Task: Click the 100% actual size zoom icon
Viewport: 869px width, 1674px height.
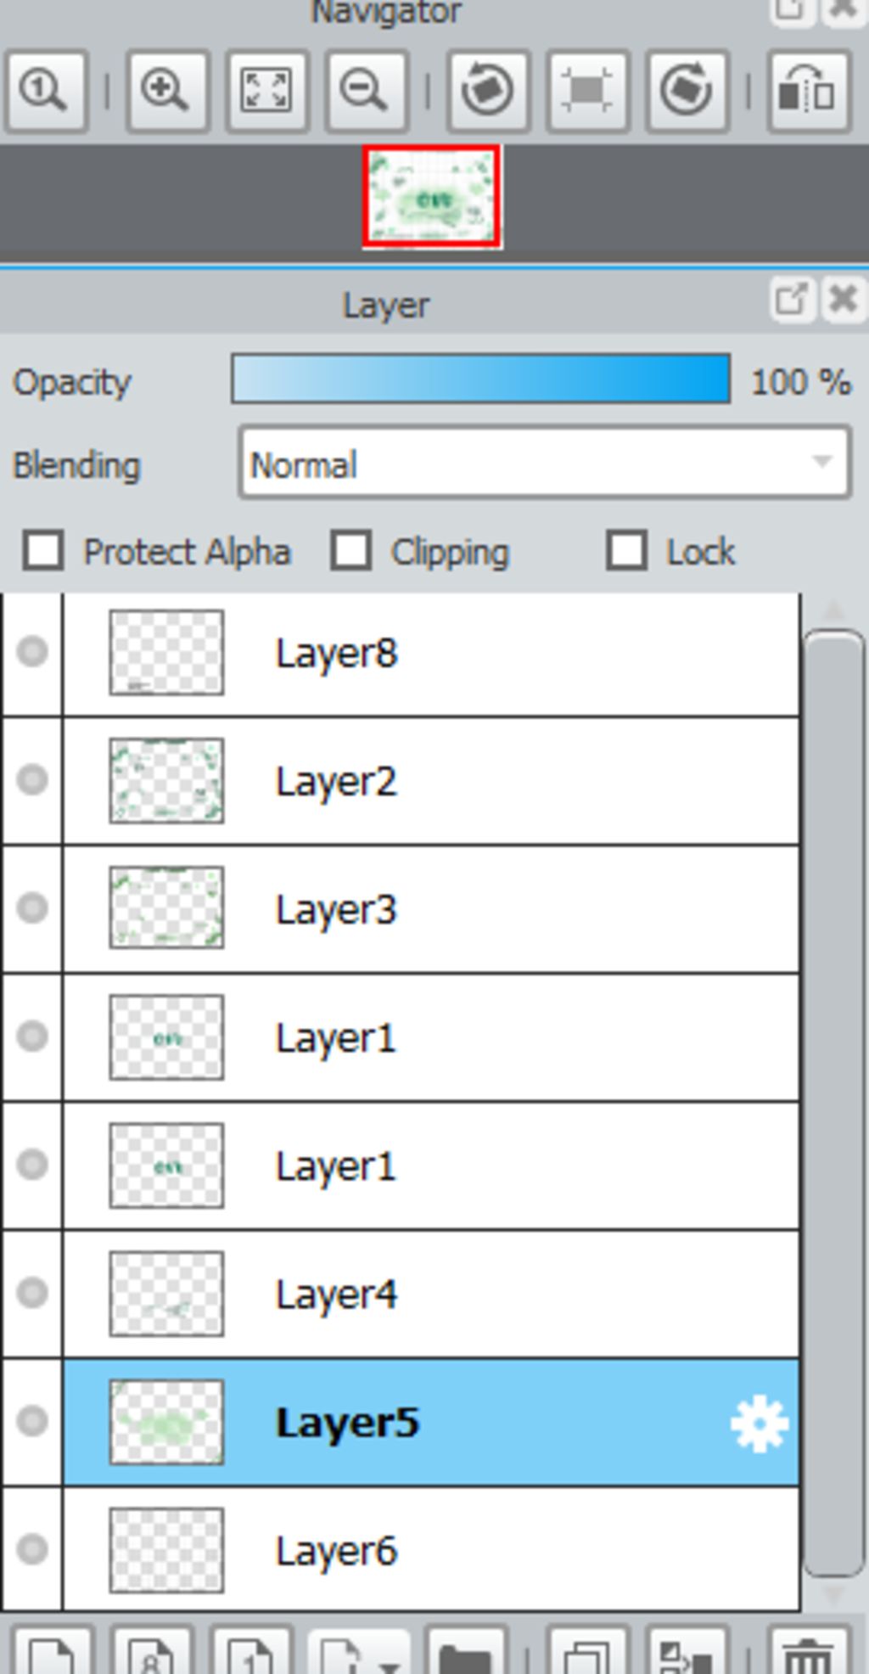Action: [x=45, y=92]
